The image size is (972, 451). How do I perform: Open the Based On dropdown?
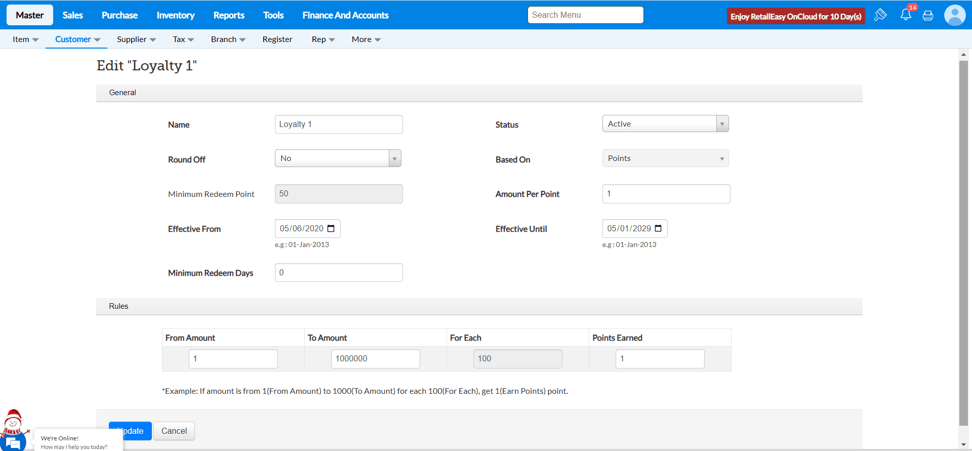(665, 158)
